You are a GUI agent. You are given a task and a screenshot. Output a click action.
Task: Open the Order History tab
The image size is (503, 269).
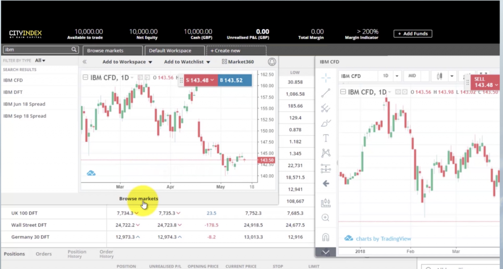click(x=106, y=254)
